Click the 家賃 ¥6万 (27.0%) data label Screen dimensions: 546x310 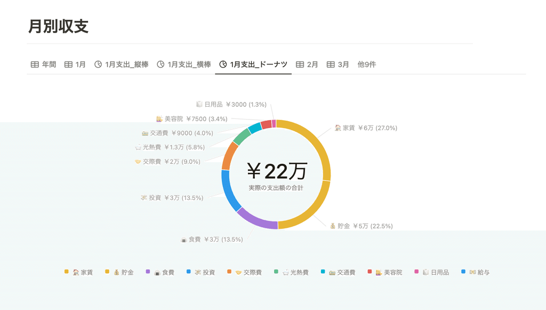[x=366, y=128]
